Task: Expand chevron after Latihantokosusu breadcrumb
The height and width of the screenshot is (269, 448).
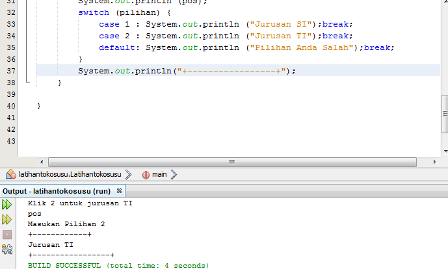Action: tap(128, 174)
